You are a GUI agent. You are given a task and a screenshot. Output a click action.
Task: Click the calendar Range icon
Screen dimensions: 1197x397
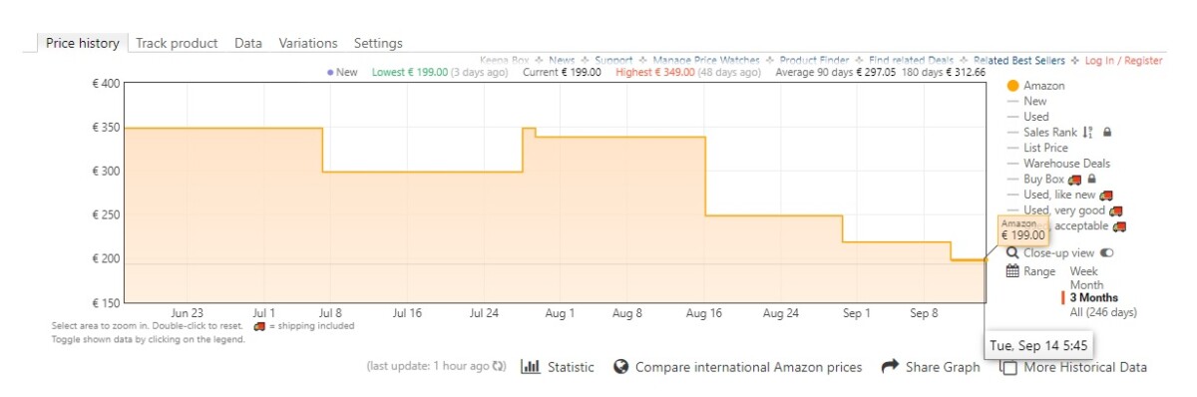point(1012,271)
